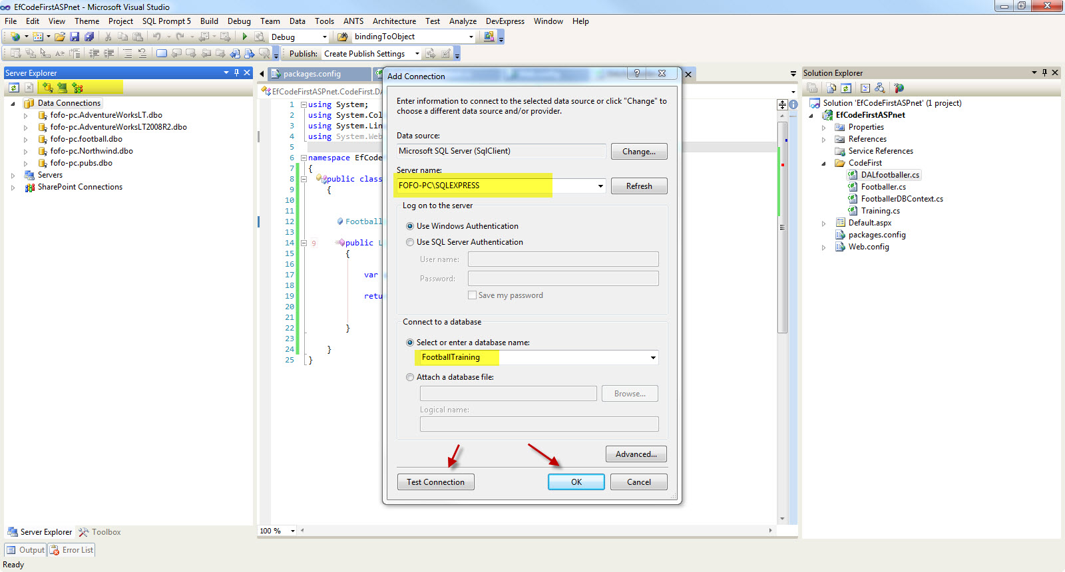The image size is (1065, 572).
Task: Click the Toggle Bookmark icon in text toolbar
Action: coord(162,53)
